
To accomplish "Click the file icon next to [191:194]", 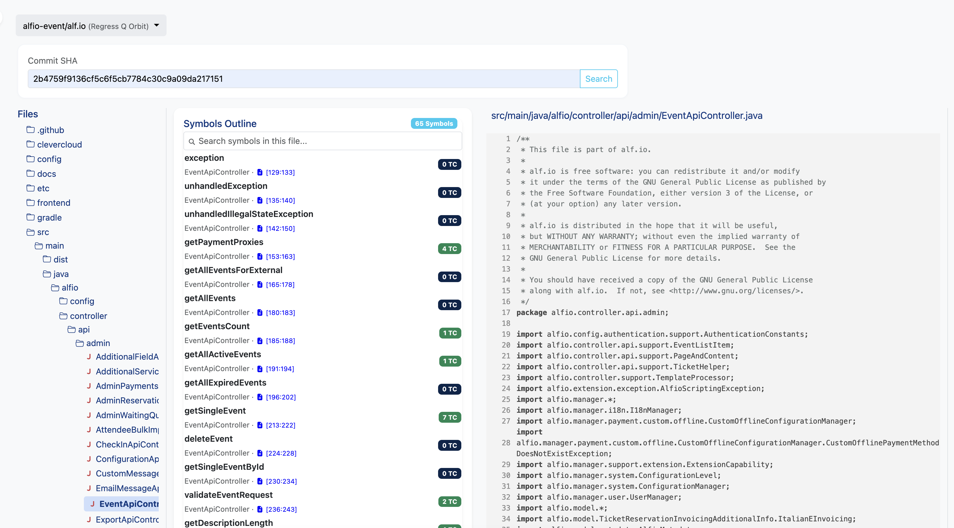I will click(x=259, y=369).
